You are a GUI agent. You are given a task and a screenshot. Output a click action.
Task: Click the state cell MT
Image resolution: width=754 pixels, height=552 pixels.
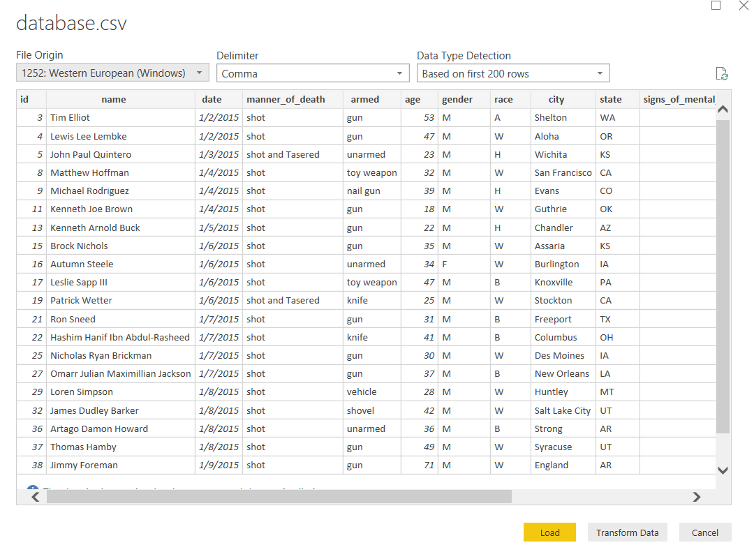coord(617,392)
